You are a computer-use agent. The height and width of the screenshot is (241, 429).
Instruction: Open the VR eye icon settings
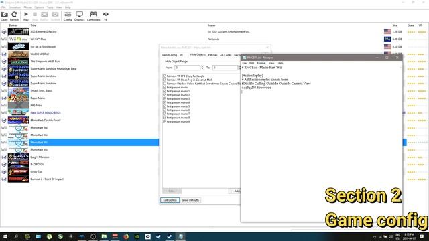(x=106, y=16)
